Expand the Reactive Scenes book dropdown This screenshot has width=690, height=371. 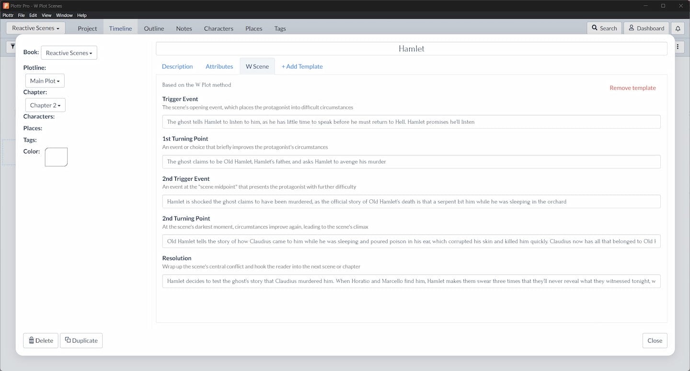(69, 53)
